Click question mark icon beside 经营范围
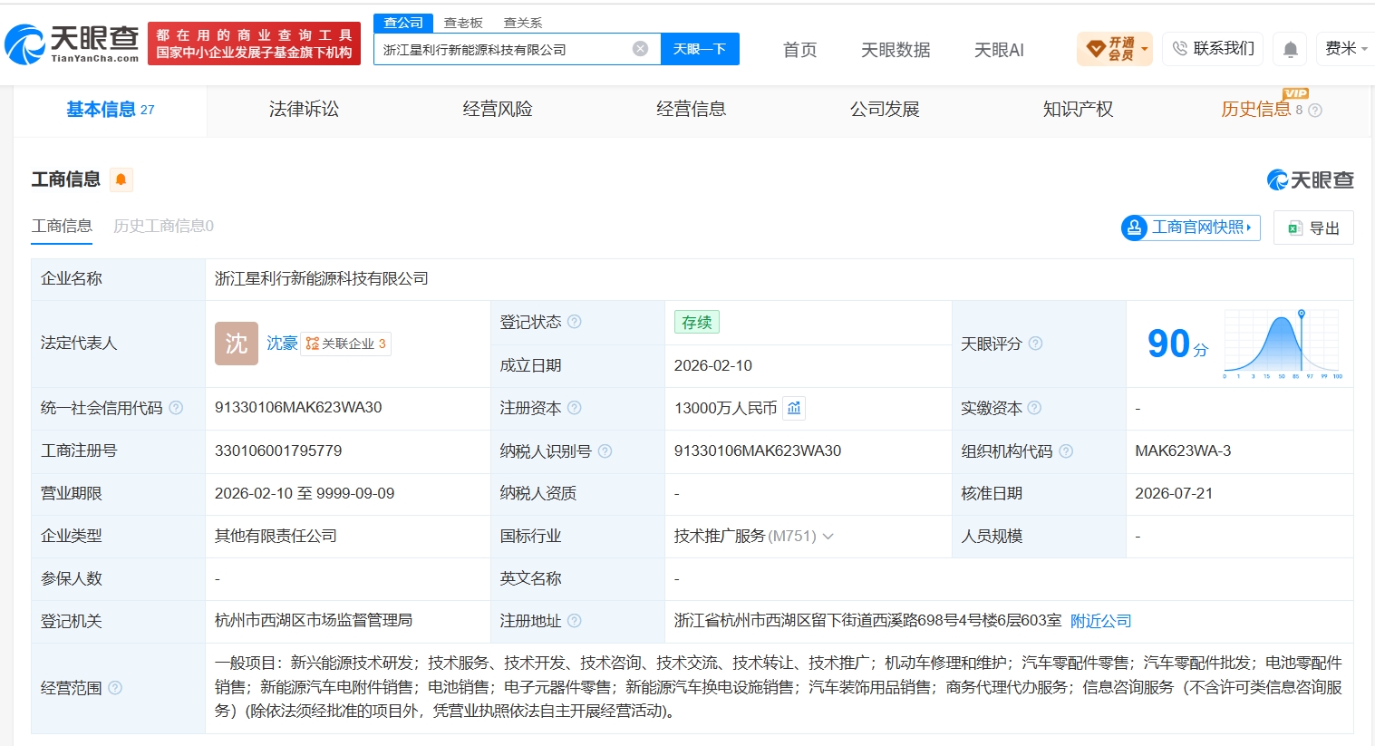1375x746 pixels. point(115,688)
